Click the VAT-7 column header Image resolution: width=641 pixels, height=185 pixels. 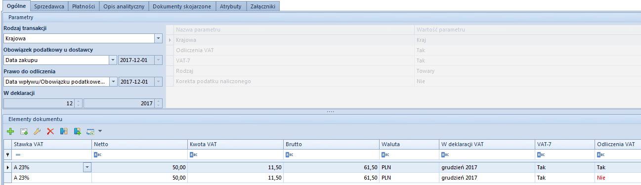coord(565,145)
